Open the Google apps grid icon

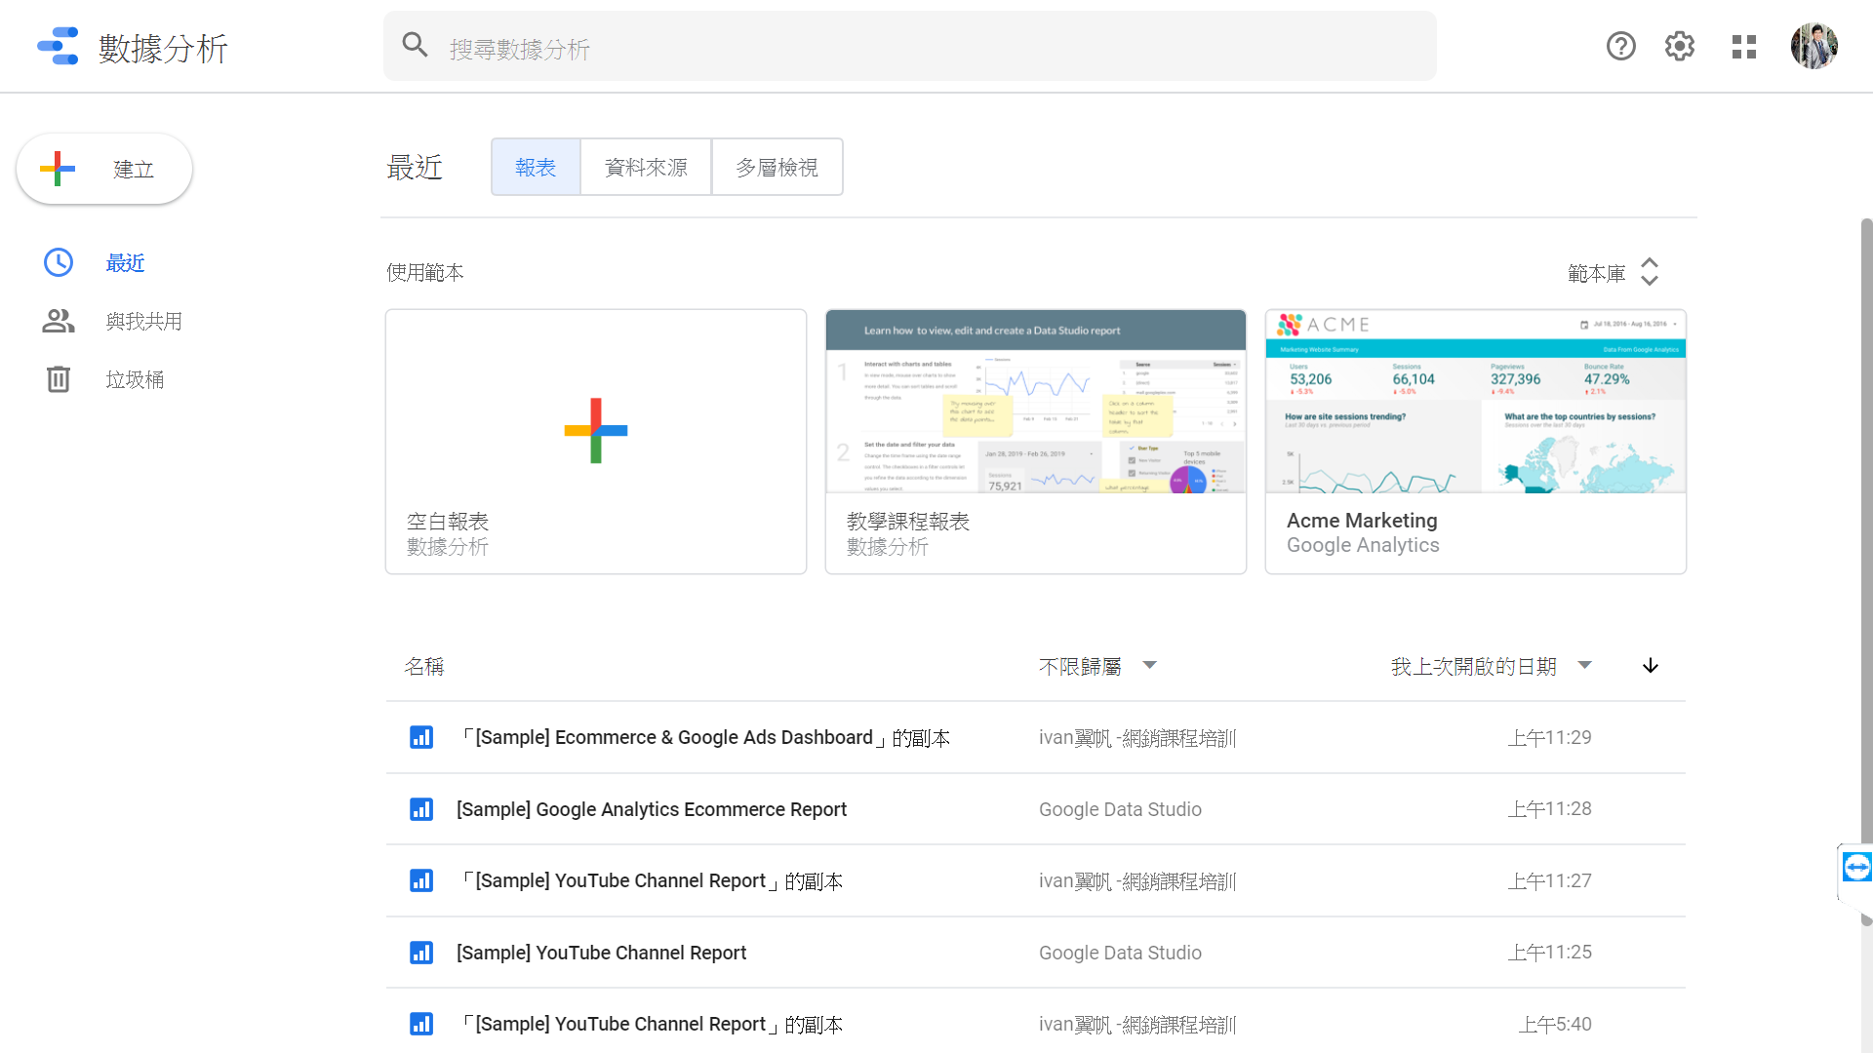1744,47
